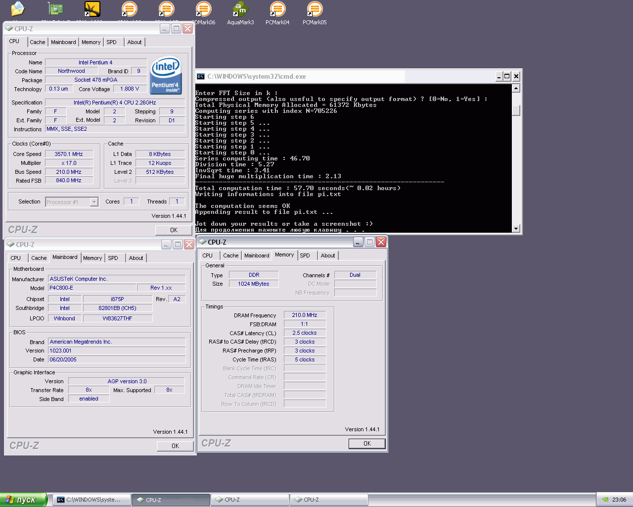
Task: Click the L2 cache value 512 KBytes
Action: pos(160,172)
